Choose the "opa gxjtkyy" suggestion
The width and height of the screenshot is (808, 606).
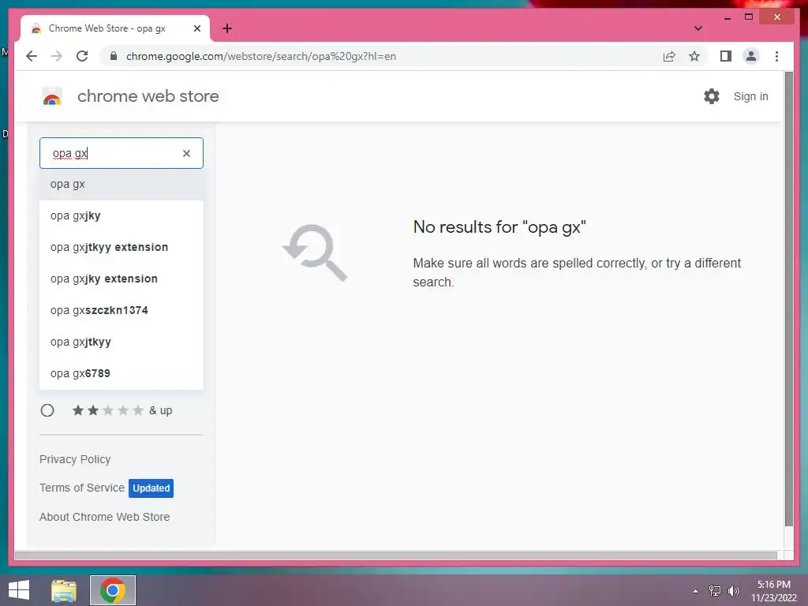[121, 342]
